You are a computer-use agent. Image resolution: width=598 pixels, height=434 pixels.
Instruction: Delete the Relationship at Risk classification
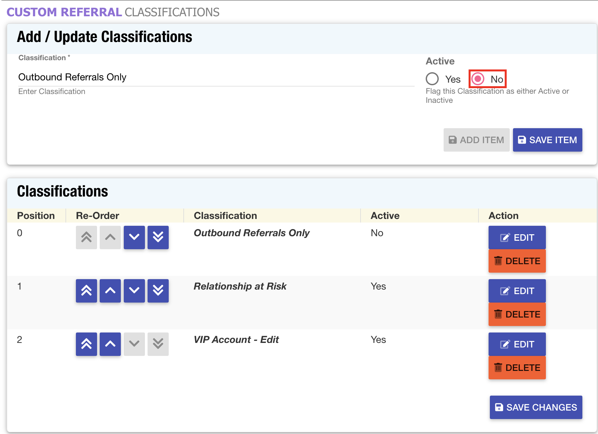(x=517, y=314)
